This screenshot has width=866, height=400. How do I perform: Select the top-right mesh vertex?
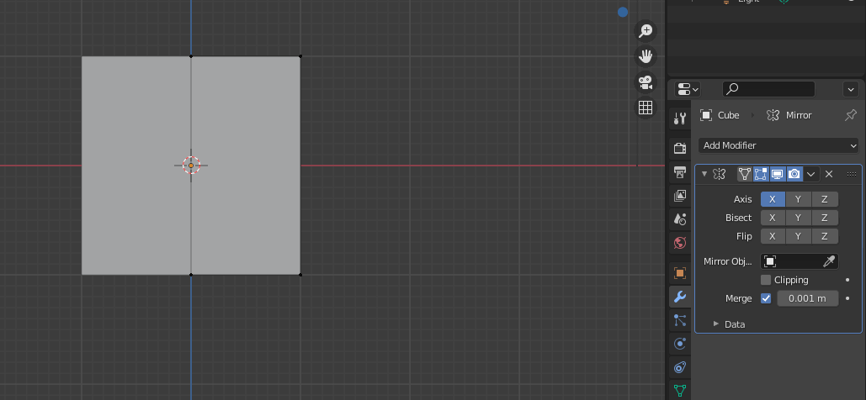[x=300, y=55]
